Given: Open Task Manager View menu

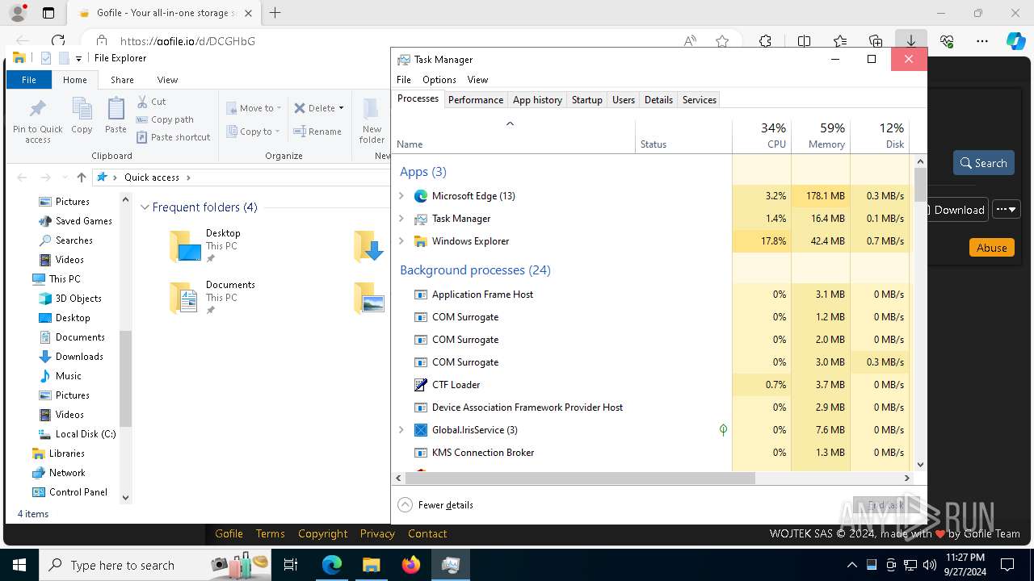Looking at the screenshot, I should pyautogui.click(x=477, y=80).
